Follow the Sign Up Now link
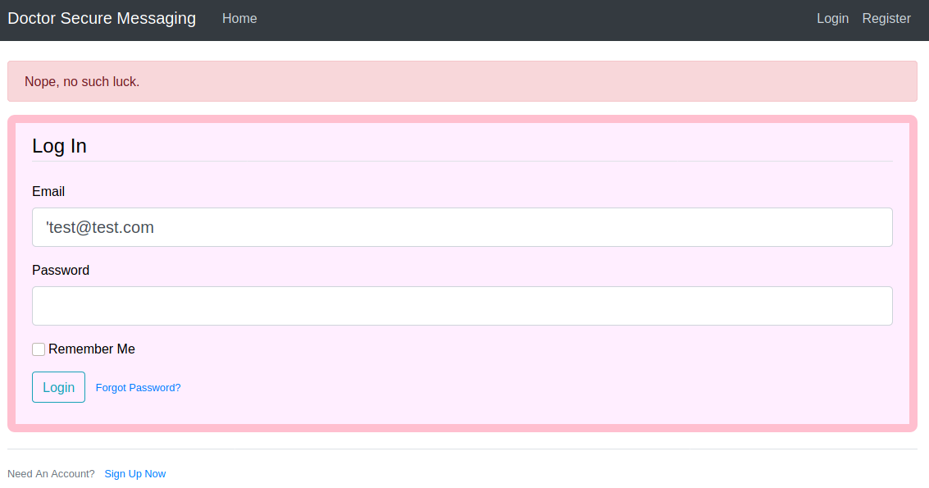Viewport: 929px width, 488px height. (x=134, y=474)
